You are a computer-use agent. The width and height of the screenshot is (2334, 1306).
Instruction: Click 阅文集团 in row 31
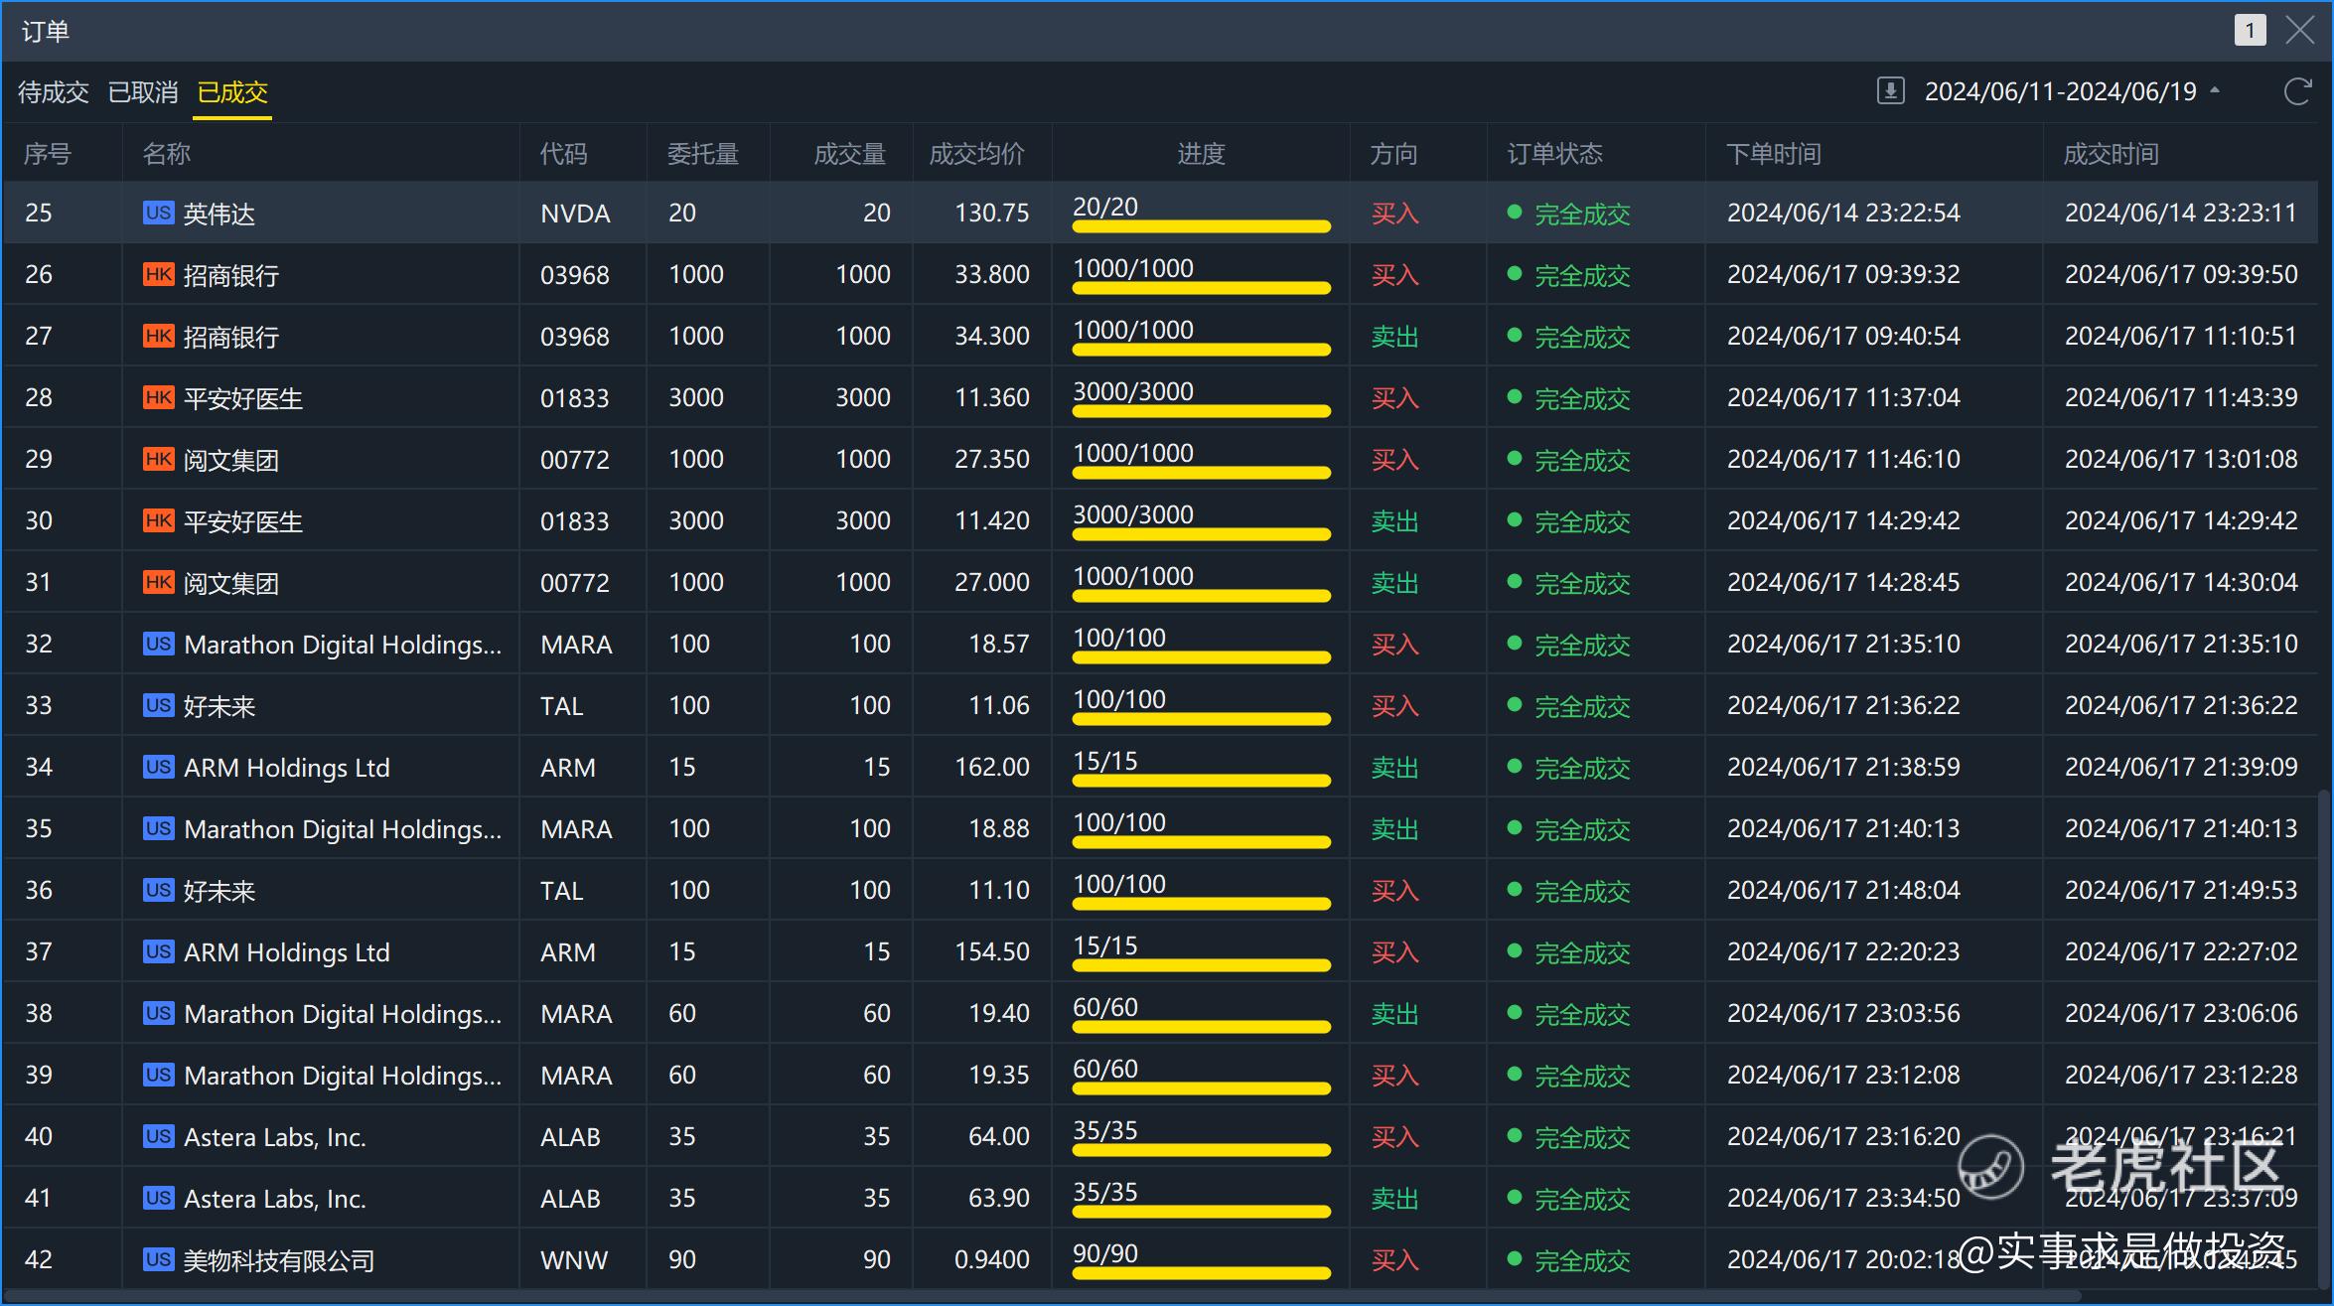click(231, 583)
